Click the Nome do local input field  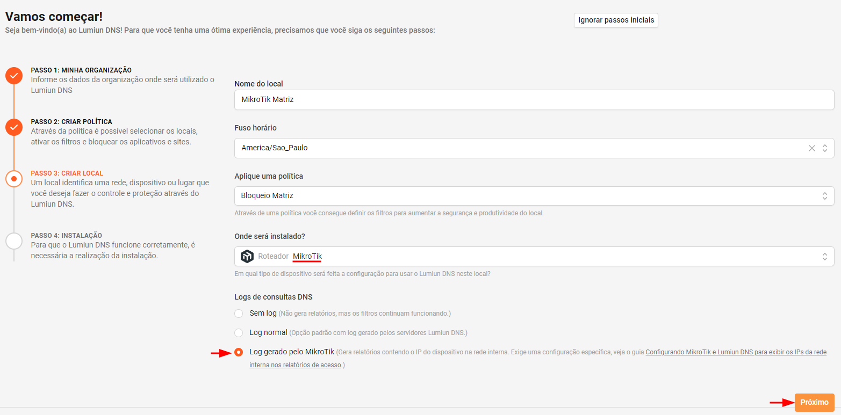(x=534, y=100)
